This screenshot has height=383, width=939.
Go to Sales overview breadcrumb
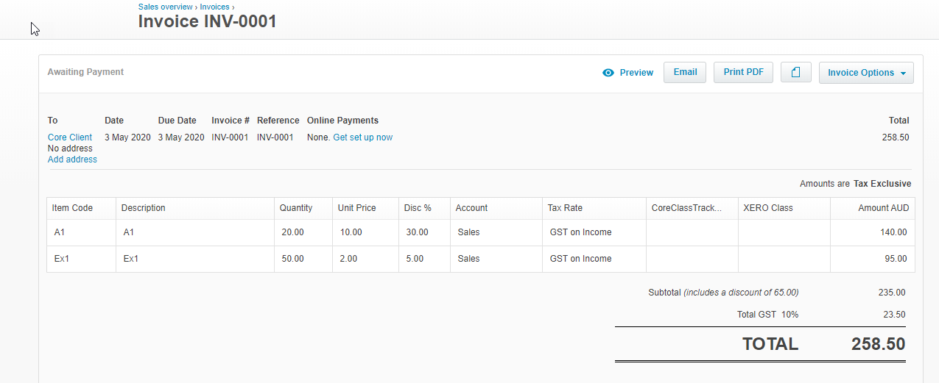click(166, 7)
